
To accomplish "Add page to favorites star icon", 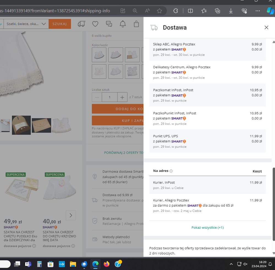I will coord(159,11).
